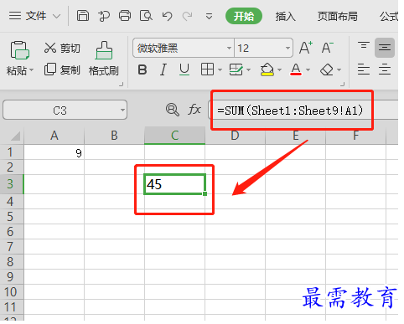404x324 pixels.
Task: Increase font size with A+ icon
Action: click(x=306, y=48)
